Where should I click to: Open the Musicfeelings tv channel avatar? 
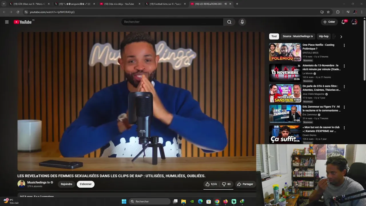[21, 184]
